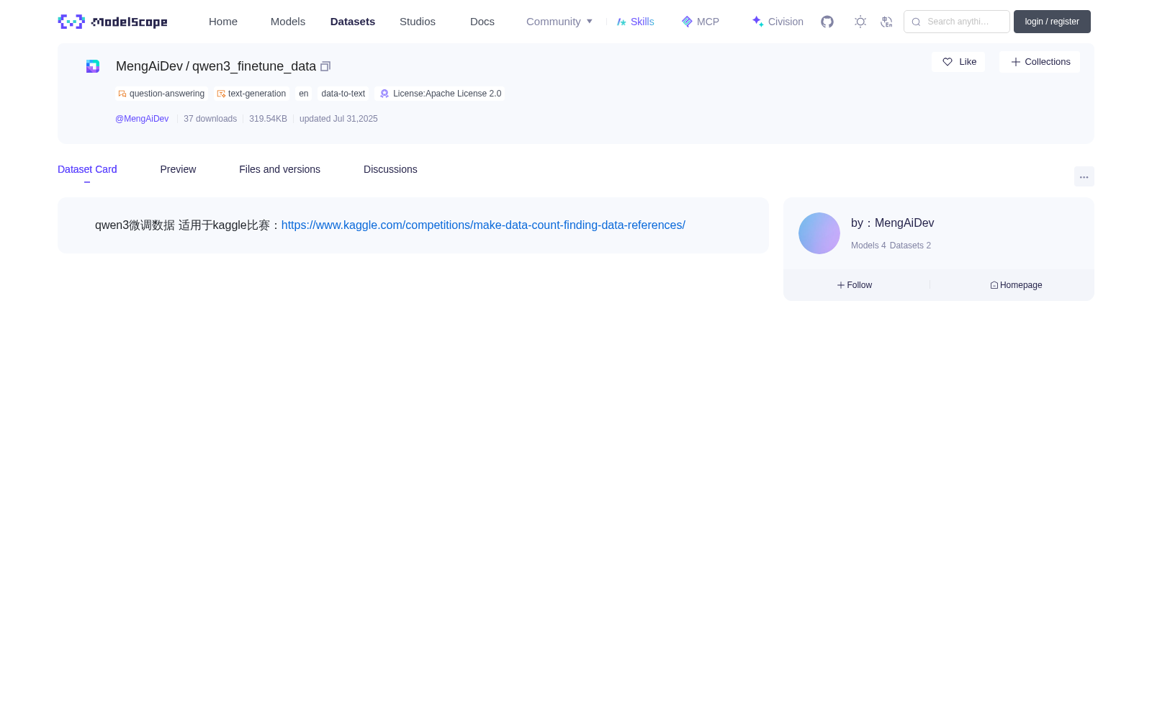Click 'updated Jul 31,2025' text
The height and width of the screenshot is (720, 1152).
click(338, 119)
